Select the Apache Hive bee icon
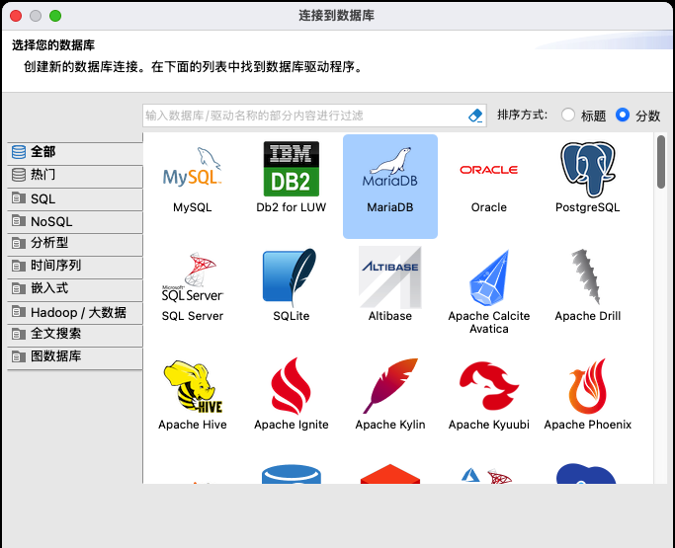The image size is (675, 548). [x=193, y=386]
